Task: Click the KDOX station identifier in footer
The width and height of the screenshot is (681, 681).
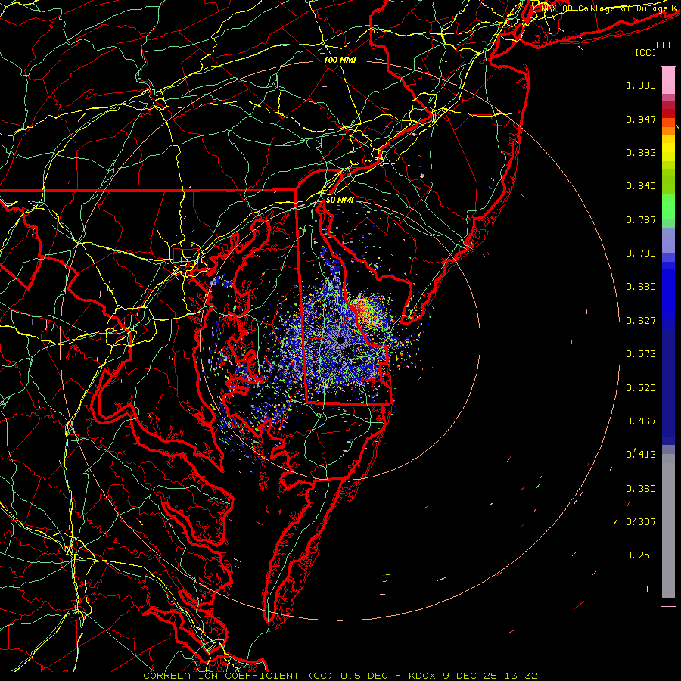Action: (422, 676)
